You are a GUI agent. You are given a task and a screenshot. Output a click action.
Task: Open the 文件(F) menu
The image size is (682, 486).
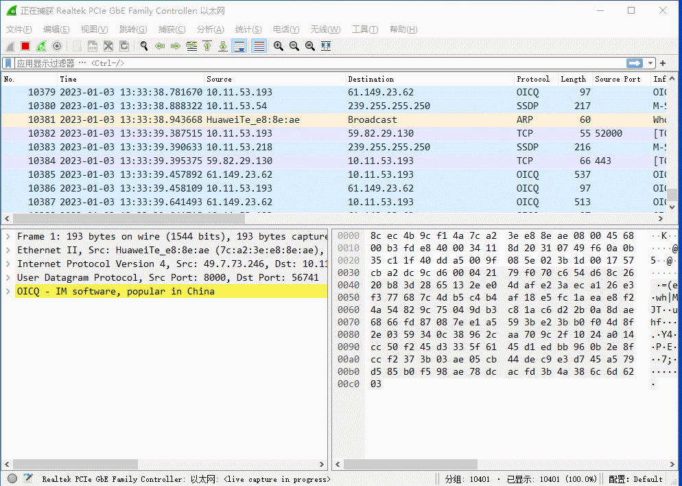(19, 29)
